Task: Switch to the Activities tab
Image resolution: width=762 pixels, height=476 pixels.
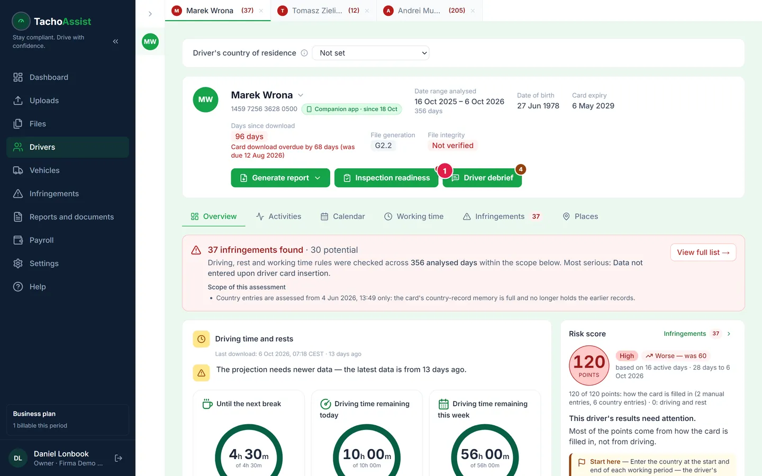Action: tap(278, 216)
